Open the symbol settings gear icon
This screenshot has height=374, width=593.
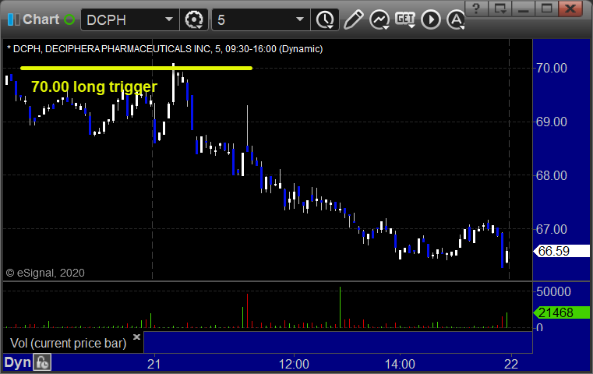[194, 19]
